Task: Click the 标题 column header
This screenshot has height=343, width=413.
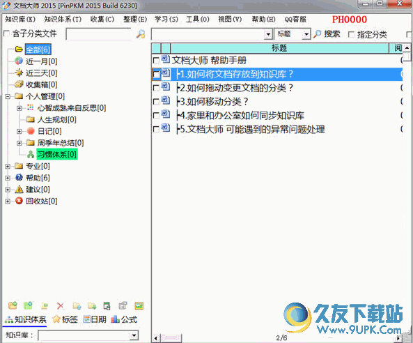Action: [279, 48]
